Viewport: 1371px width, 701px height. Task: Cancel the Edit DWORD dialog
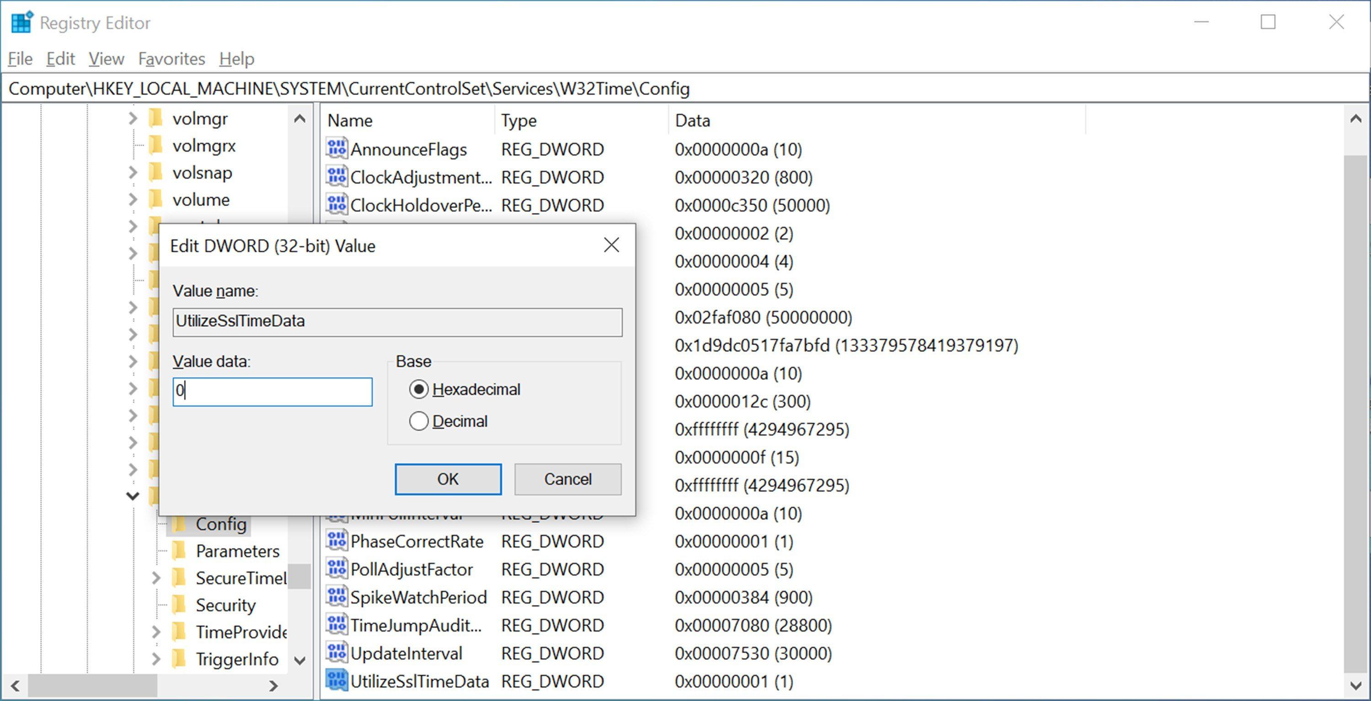[x=568, y=479]
